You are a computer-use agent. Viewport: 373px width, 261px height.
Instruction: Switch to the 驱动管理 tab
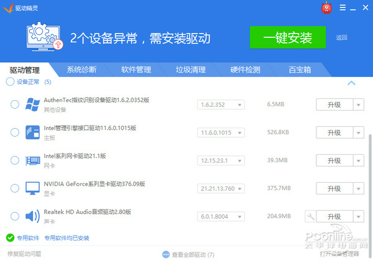point(24,70)
